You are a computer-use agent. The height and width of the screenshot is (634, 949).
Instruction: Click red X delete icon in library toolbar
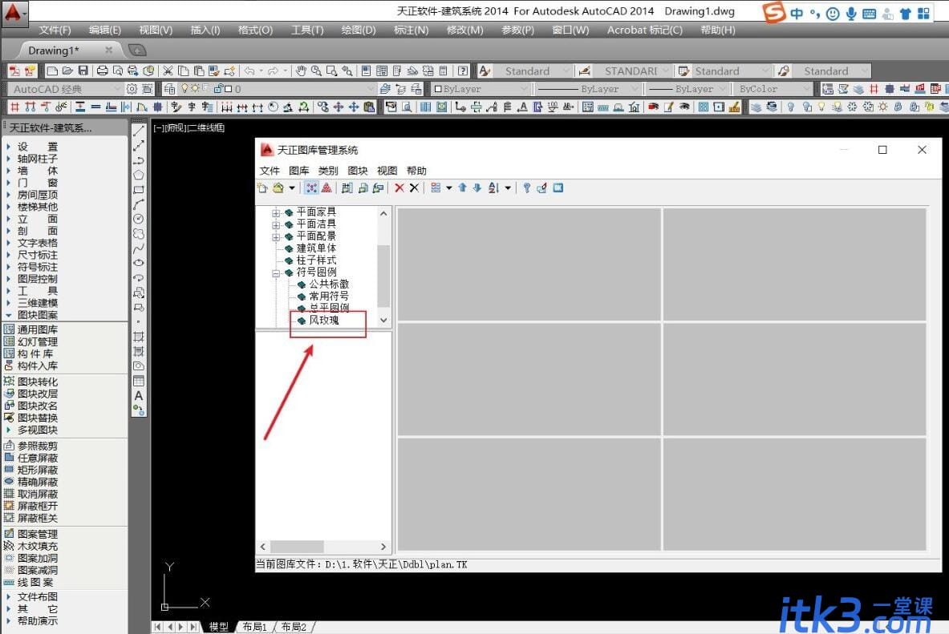tap(399, 188)
